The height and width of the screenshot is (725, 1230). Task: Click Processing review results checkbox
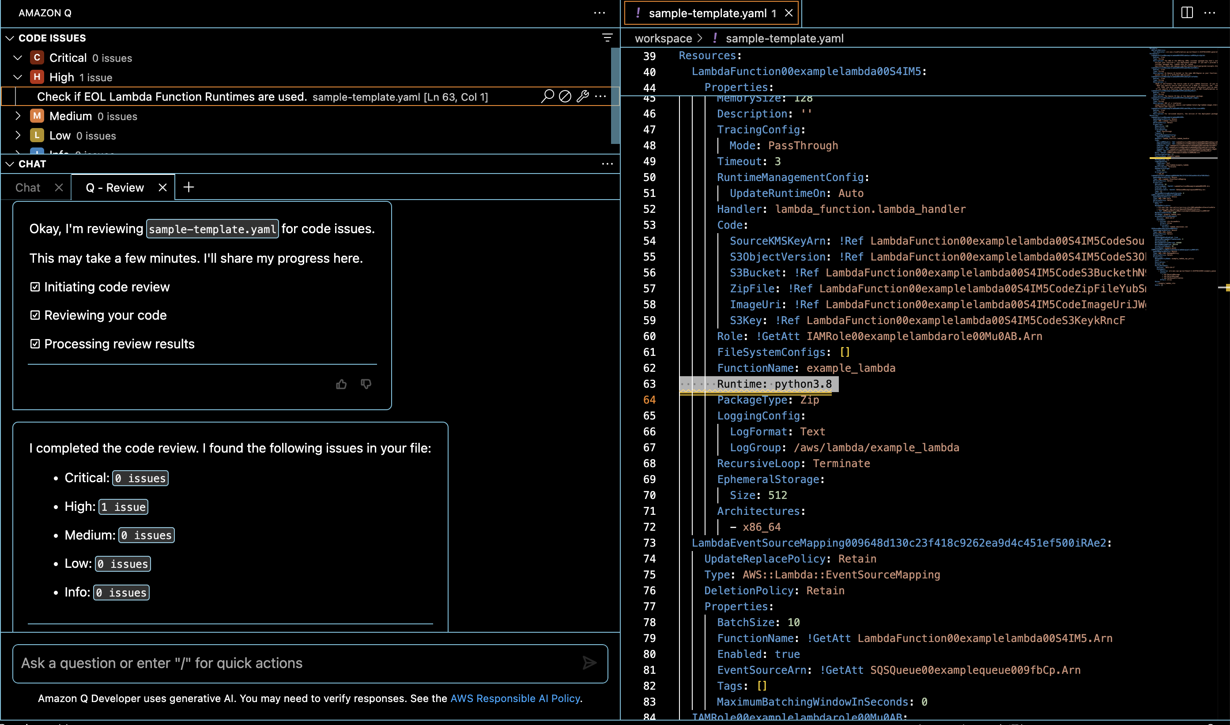(35, 344)
